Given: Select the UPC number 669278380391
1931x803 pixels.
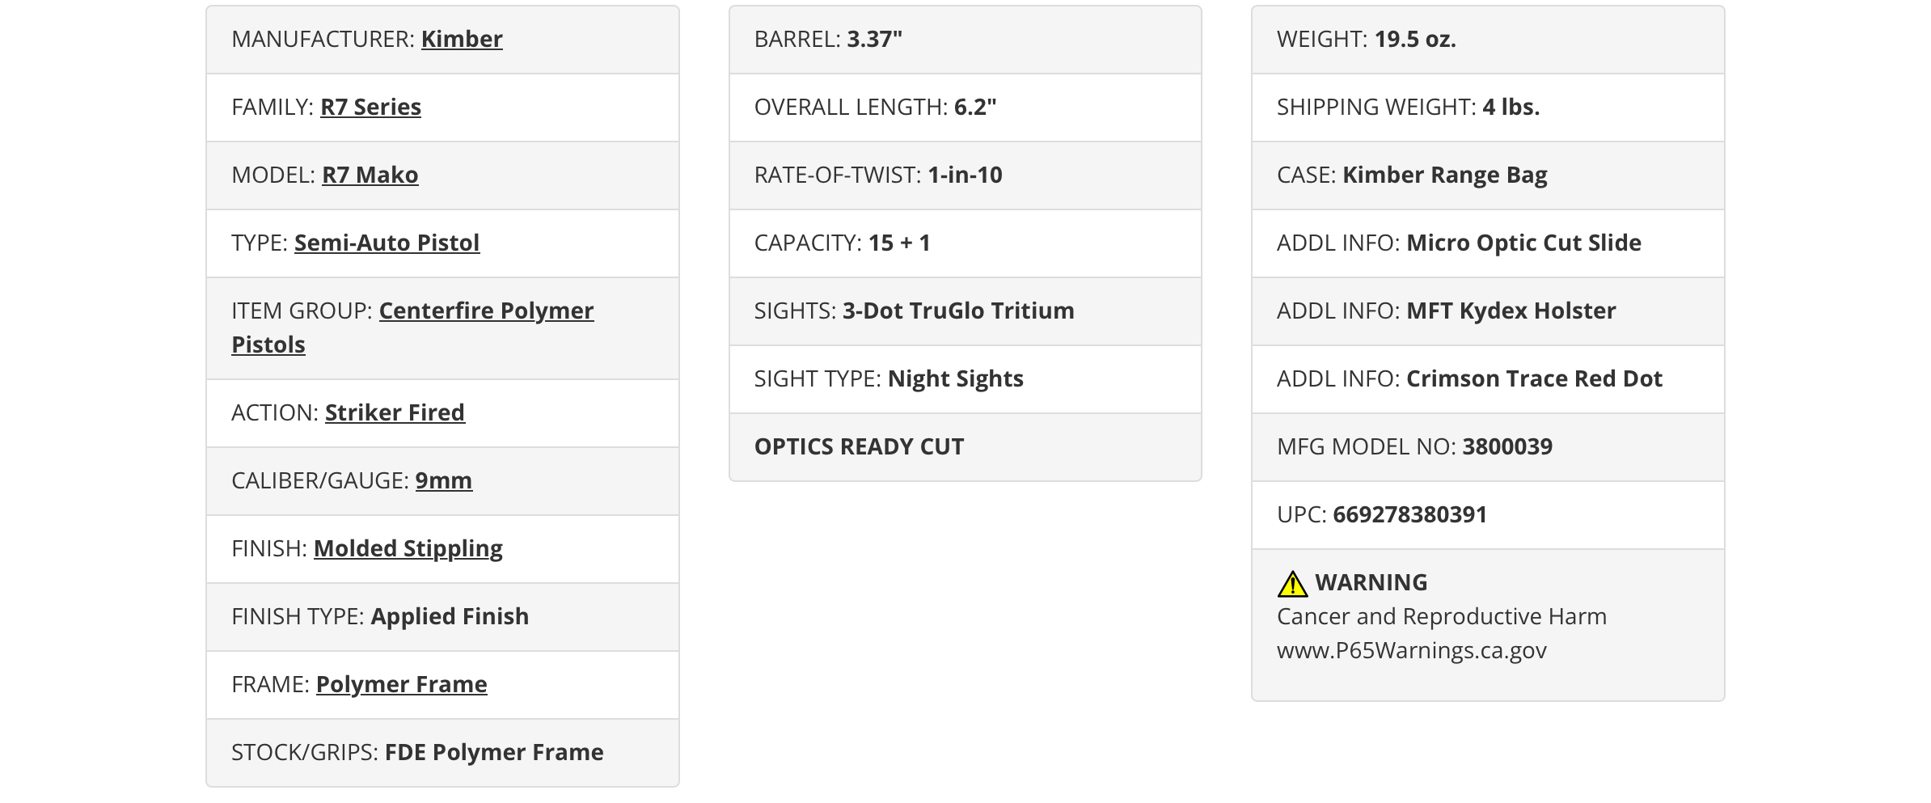Looking at the screenshot, I should (x=1410, y=514).
